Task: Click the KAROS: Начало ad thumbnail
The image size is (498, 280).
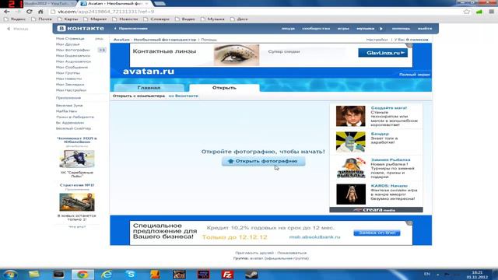Action: pos(351,194)
